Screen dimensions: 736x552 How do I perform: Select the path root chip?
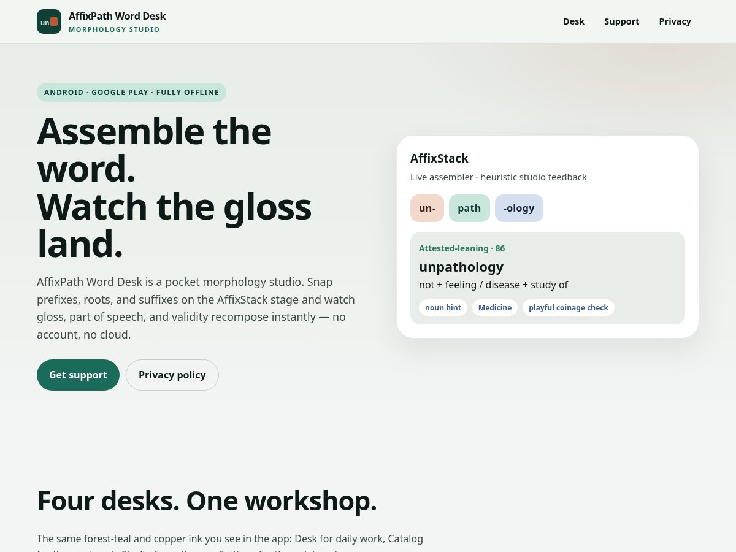(x=469, y=208)
